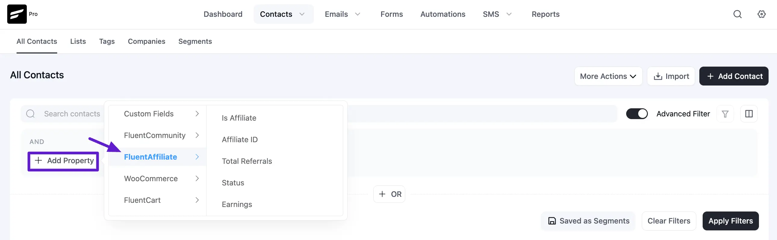Choose WooCommerce category
The height and width of the screenshot is (240, 777).
157,178
